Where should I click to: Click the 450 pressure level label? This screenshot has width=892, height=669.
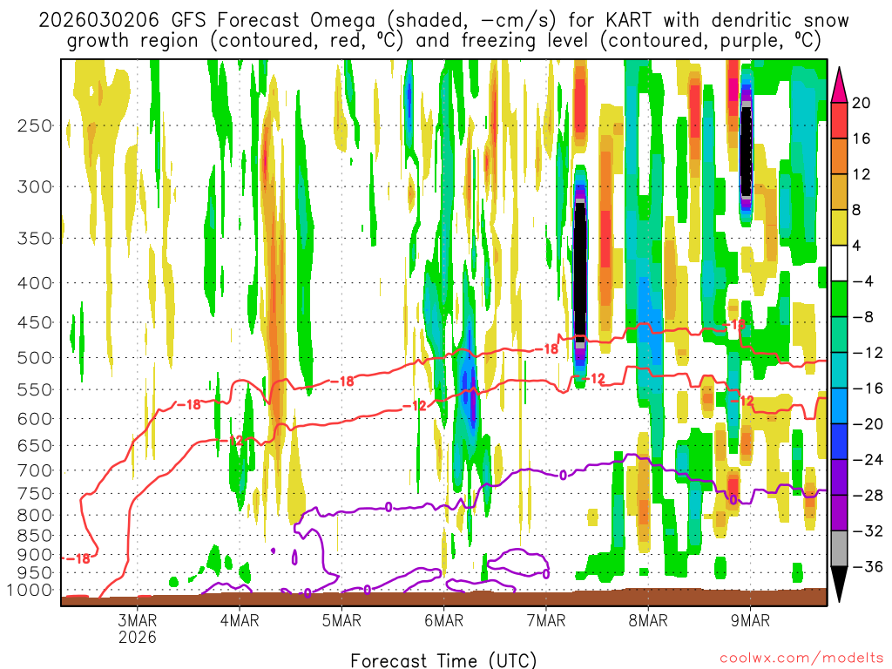click(35, 322)
